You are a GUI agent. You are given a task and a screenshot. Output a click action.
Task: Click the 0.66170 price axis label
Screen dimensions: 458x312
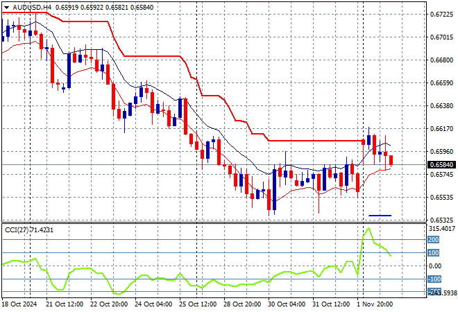pyautogui.click(x=442, y=128)
